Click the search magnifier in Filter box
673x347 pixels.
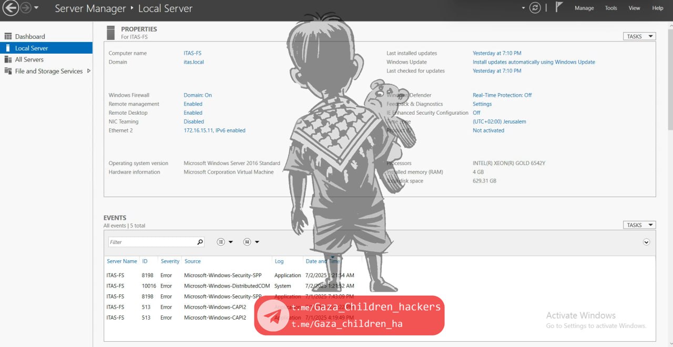(x=200, y=242)
